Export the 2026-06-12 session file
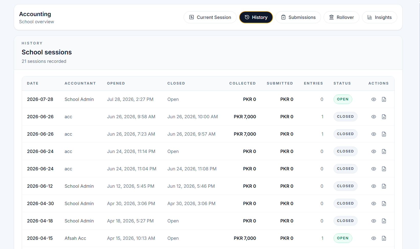The image size is (420, 249). point(384,186)
